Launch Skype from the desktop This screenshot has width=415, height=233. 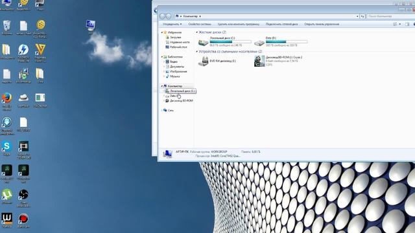click(x=6, y=148)
